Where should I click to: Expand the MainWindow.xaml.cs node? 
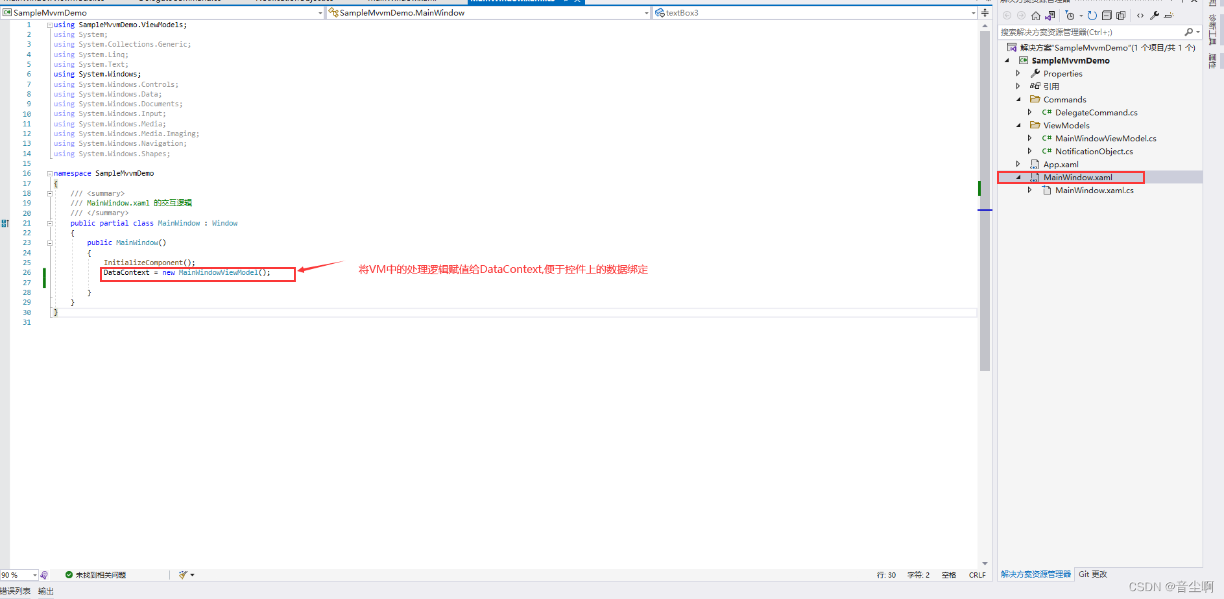(x=1029, y=190)
